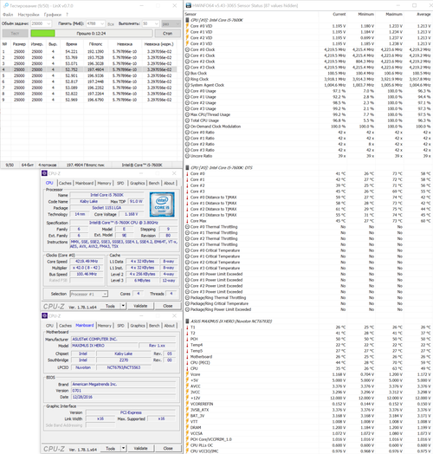Viewport: 433px width, 454px height.
Task: Click Validate in upper CPU-Z window
Action: (140, 306)
